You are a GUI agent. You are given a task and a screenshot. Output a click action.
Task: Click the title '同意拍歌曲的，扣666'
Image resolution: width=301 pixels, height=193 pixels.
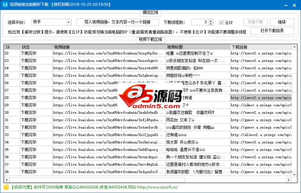184,68
